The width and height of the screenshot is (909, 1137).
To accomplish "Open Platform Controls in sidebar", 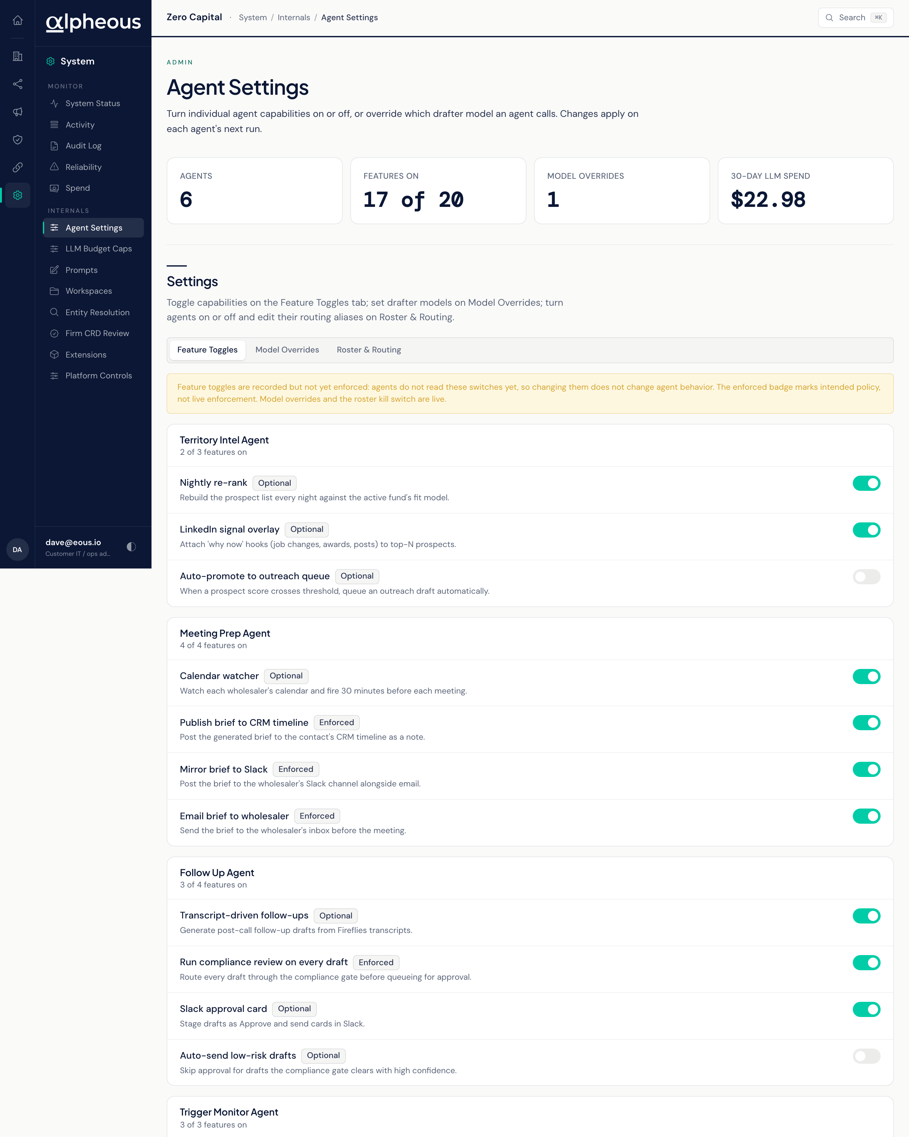I will [x=93, y=376].
